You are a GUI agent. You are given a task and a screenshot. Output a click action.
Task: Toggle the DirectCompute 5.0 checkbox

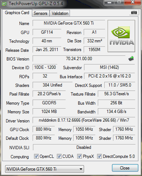tap(100, 156)
